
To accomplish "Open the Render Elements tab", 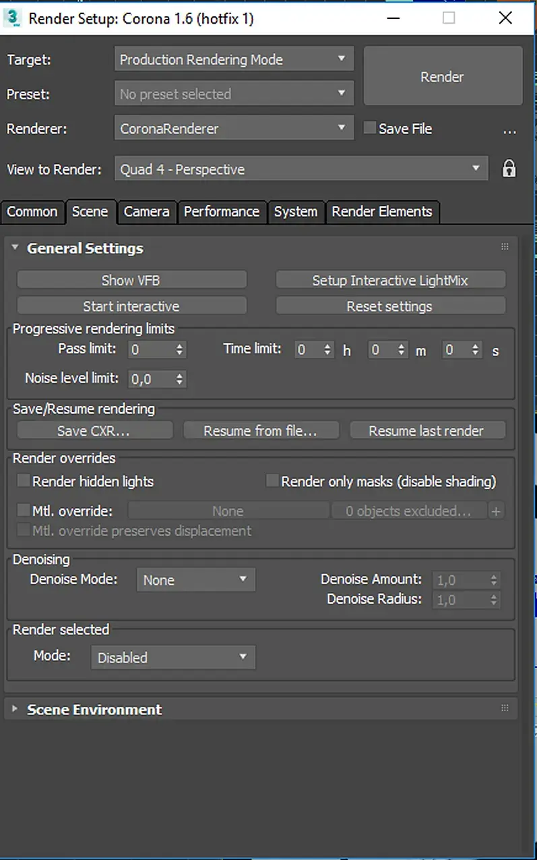I will pyautogui.click(x=382, y=212).
